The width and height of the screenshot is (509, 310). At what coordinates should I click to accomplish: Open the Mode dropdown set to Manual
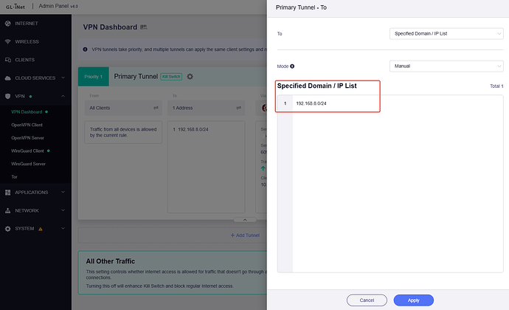(446, 66)
